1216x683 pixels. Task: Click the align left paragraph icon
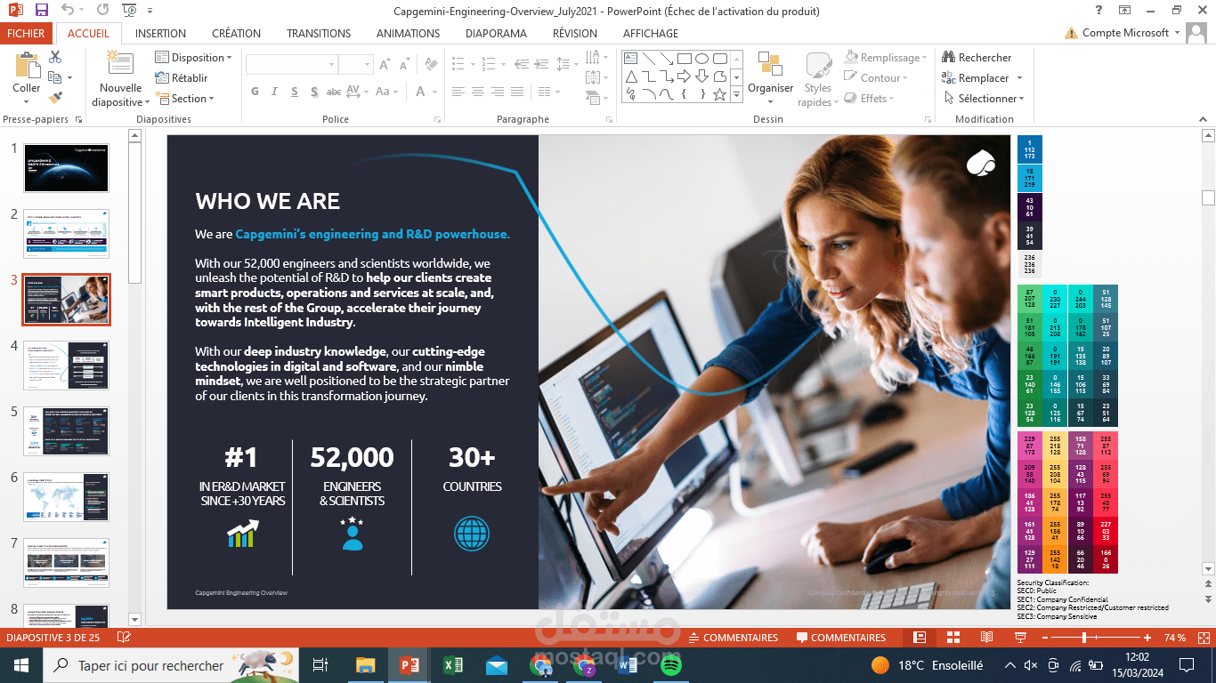(458, 92)
